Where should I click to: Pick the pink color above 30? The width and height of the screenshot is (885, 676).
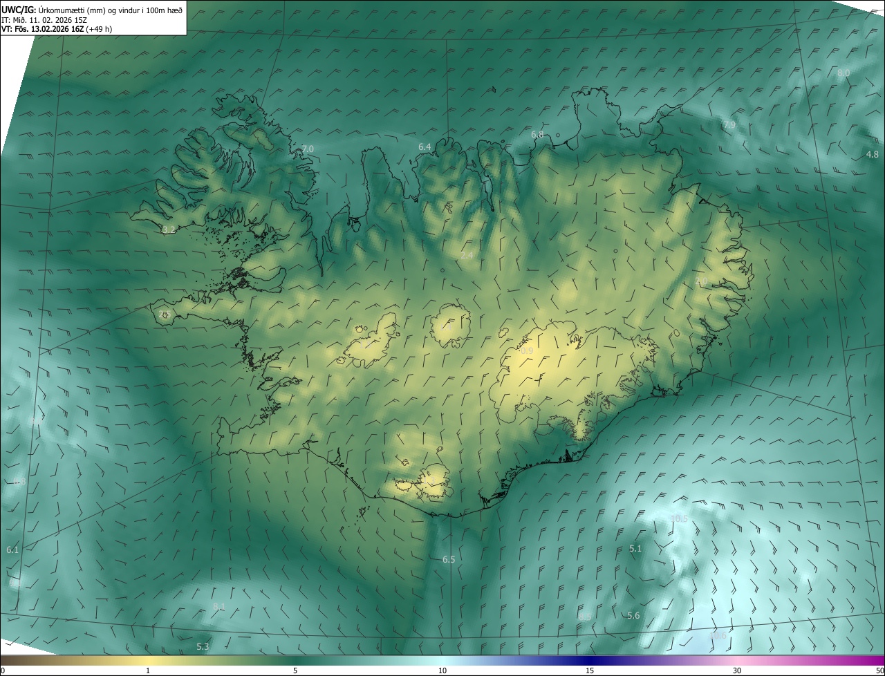(737, 660)
